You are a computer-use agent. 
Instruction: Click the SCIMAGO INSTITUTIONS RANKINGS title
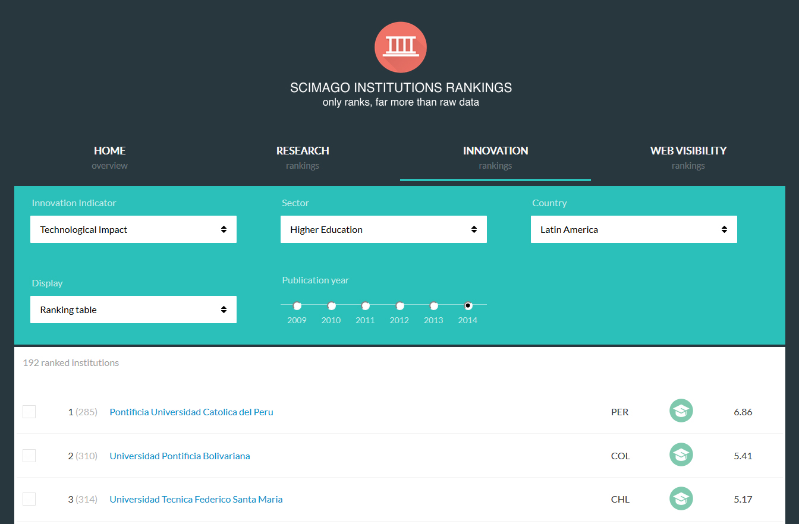click(401, 88)
